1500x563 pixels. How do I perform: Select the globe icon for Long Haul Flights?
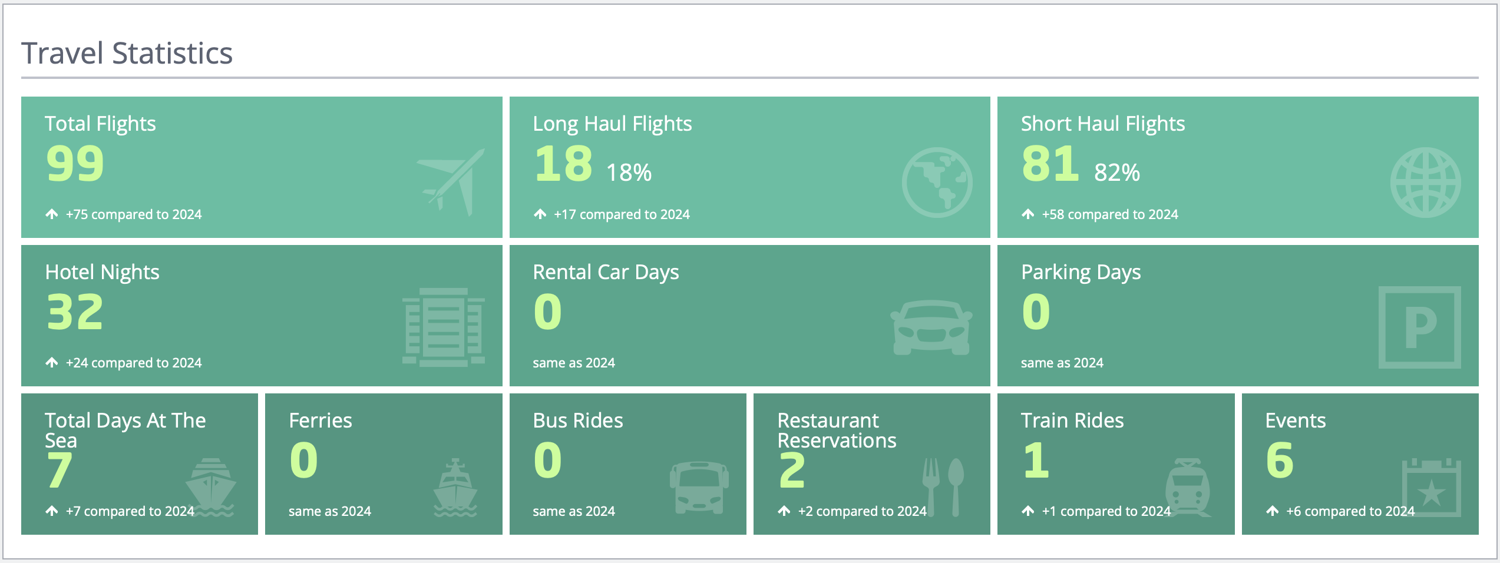pyautogui.click(x=938, y=181)
